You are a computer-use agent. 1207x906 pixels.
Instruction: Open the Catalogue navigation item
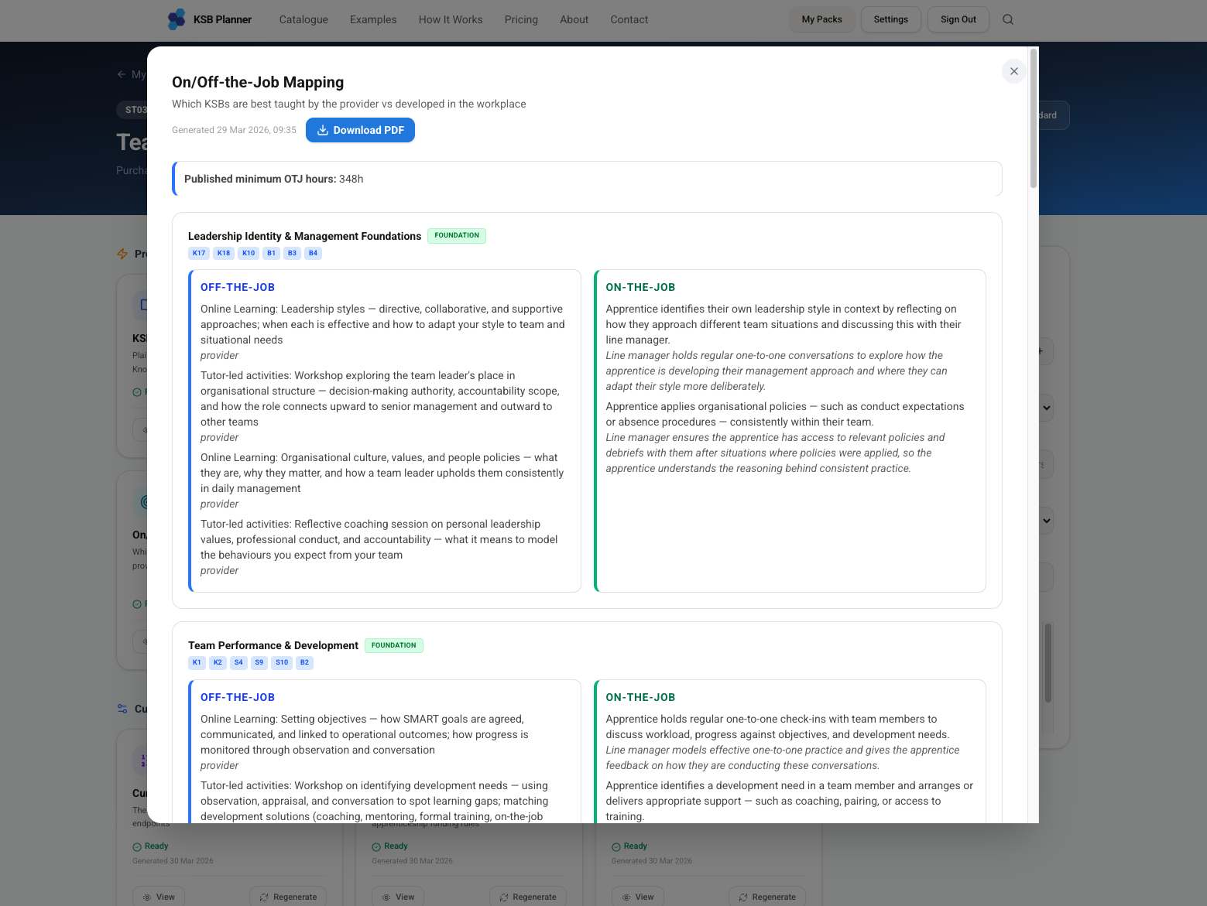click(x=303, y=19)
